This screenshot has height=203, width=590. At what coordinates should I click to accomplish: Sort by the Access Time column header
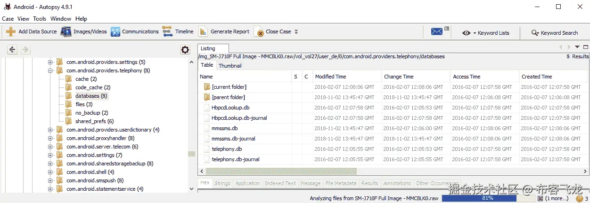coord(485,77)
